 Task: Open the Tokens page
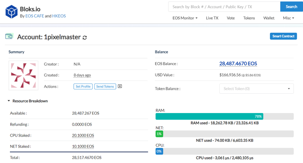[x=249, y=18]
